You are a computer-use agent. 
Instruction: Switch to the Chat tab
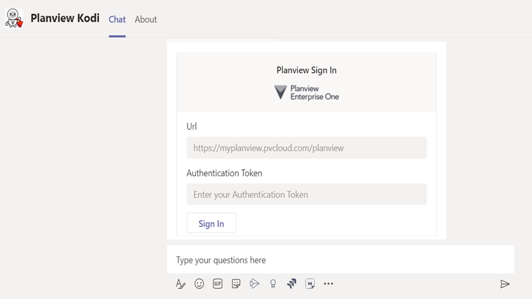point(117,19)
